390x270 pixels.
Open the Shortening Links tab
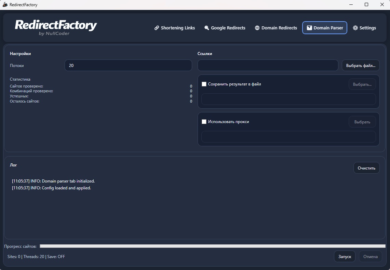click(175, 28)
